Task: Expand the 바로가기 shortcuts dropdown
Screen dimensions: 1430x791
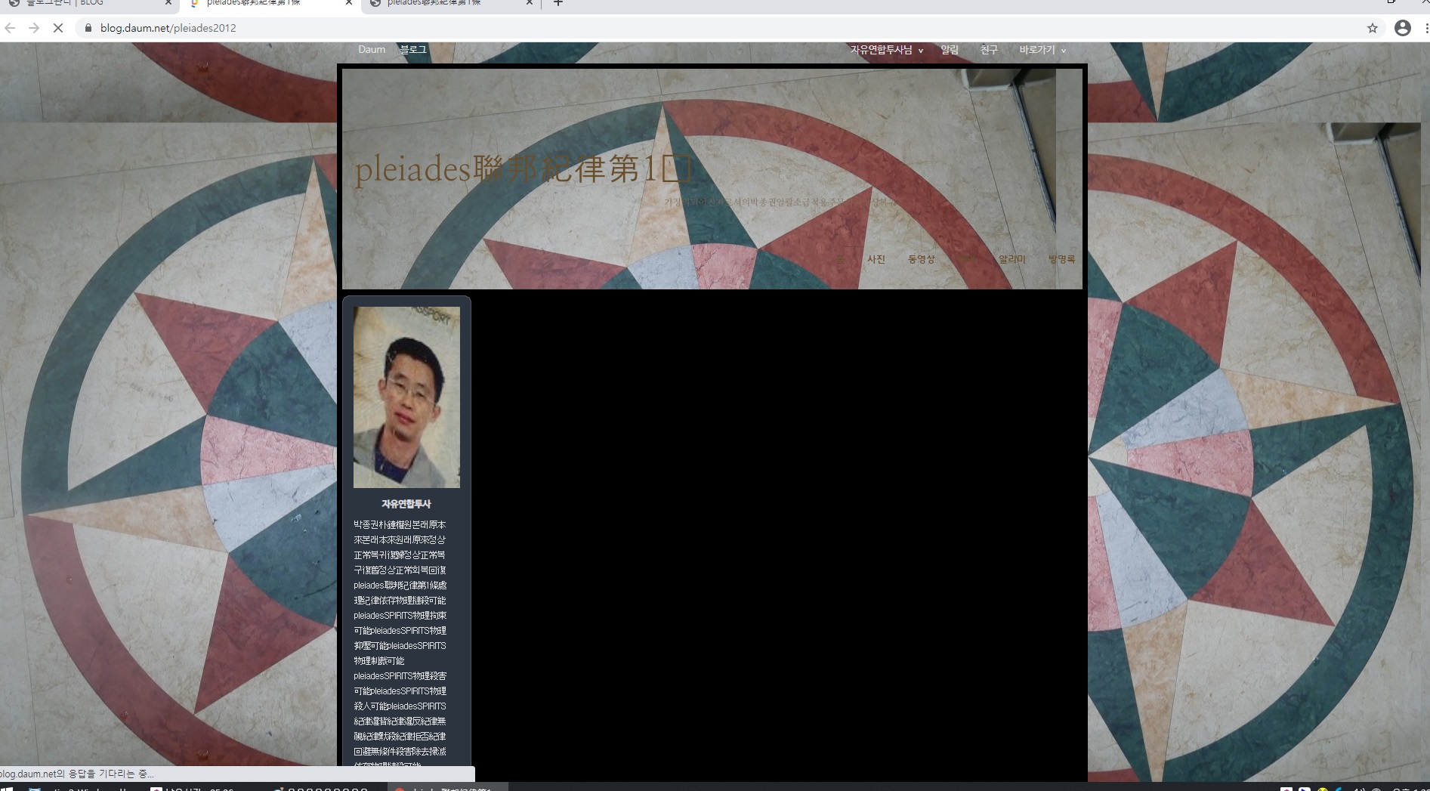Action: click(x=1042, y=50)
